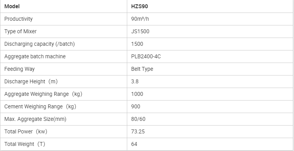
Task: Click Cement Weighing Range (kg) label
Action: pyautogui.click(x=40, y=106)
